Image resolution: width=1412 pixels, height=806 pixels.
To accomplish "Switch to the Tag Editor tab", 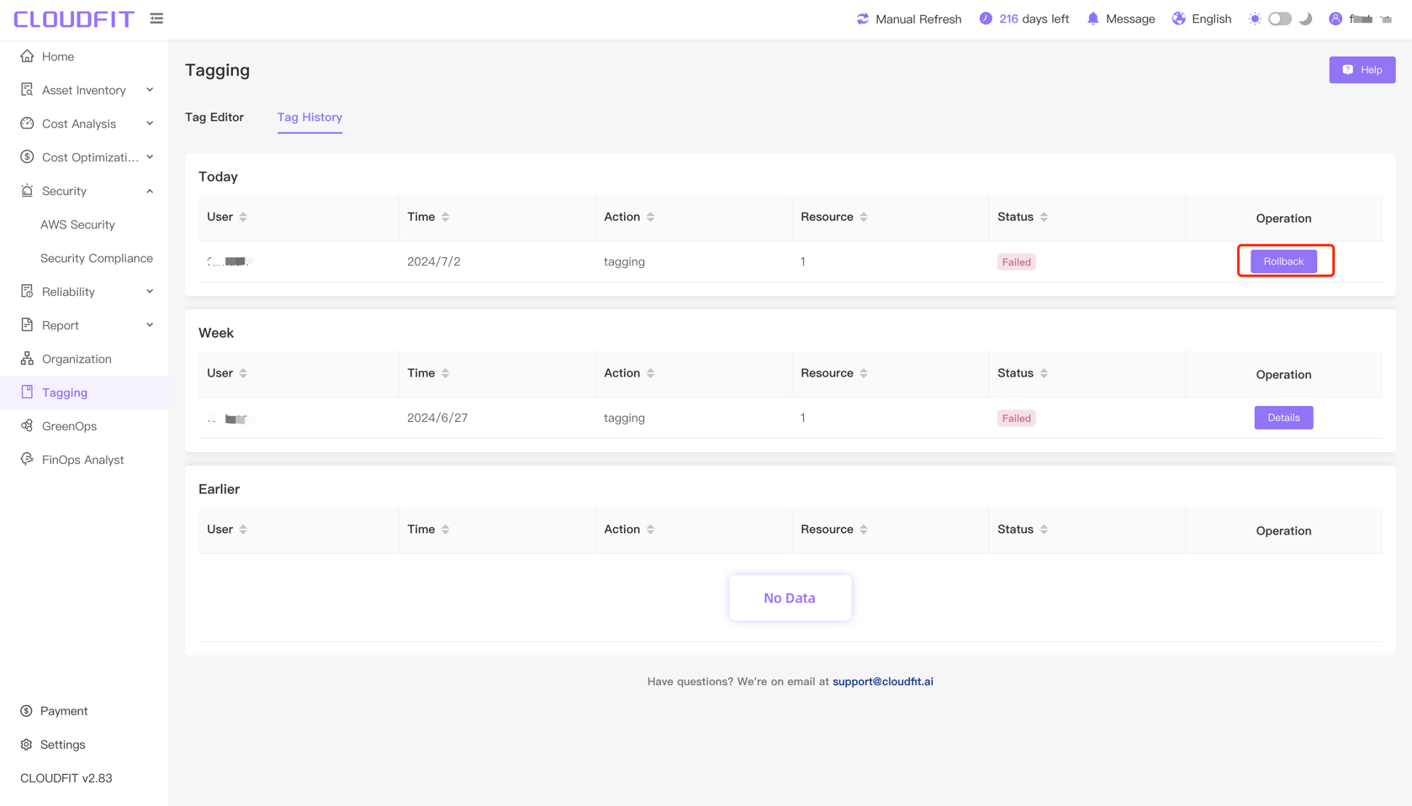I will tap(214, 117).
